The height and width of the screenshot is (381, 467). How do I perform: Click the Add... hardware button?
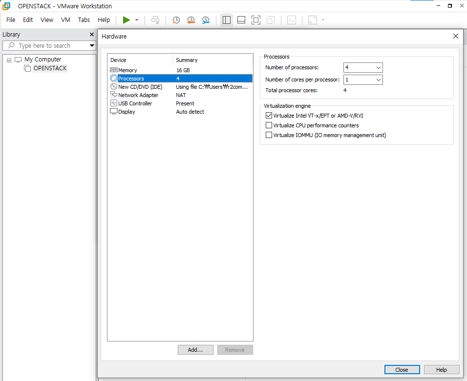pyautogui.click(x=195, y=350)
